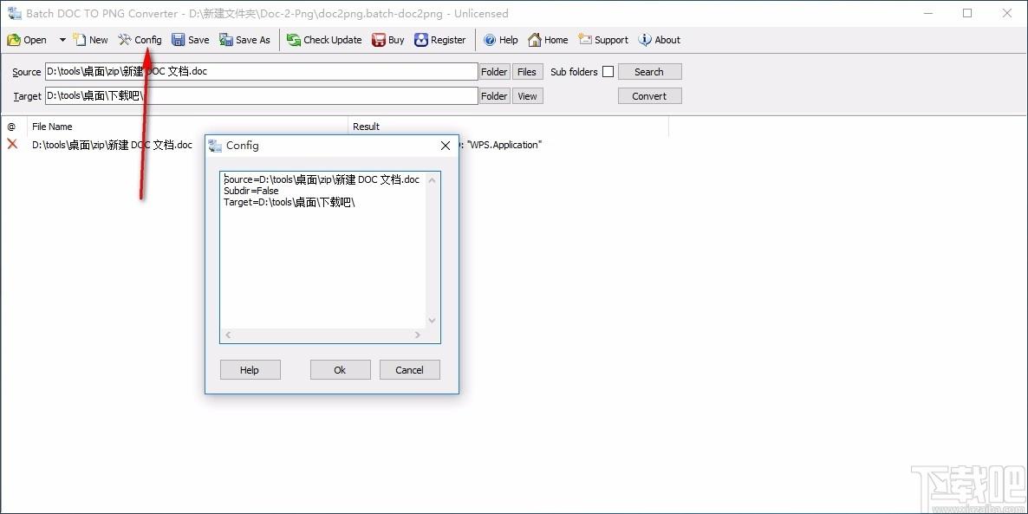The width and height of the screenshot is (1028, 514).
Task: Choose Save As in the toolbar
Action: (244, 40)
